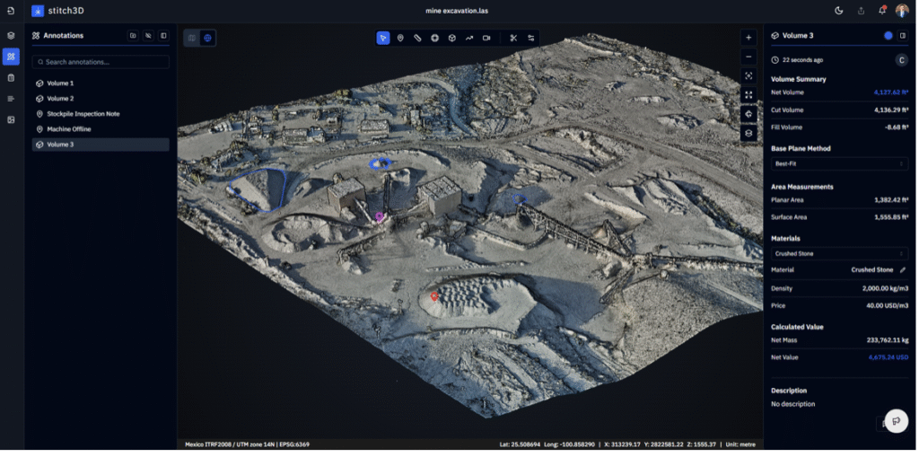Collapse the Volume 3 details panel
Viewport: 919px width, 457px height.
[x=903, y=36]
